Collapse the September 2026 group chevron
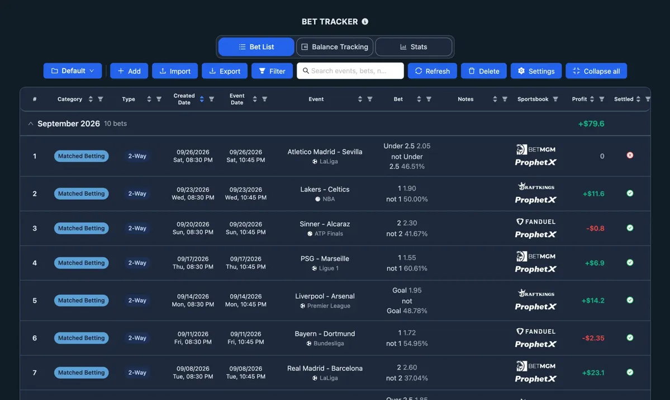 30,124
